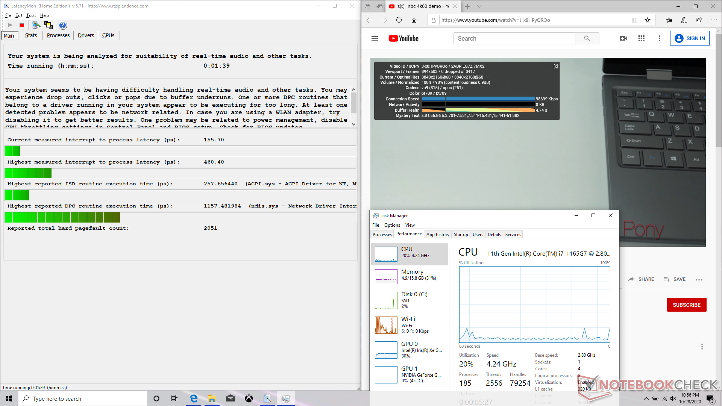Show hidden system tray icons chevron
The image size is (722, 406).
[646, 398]
